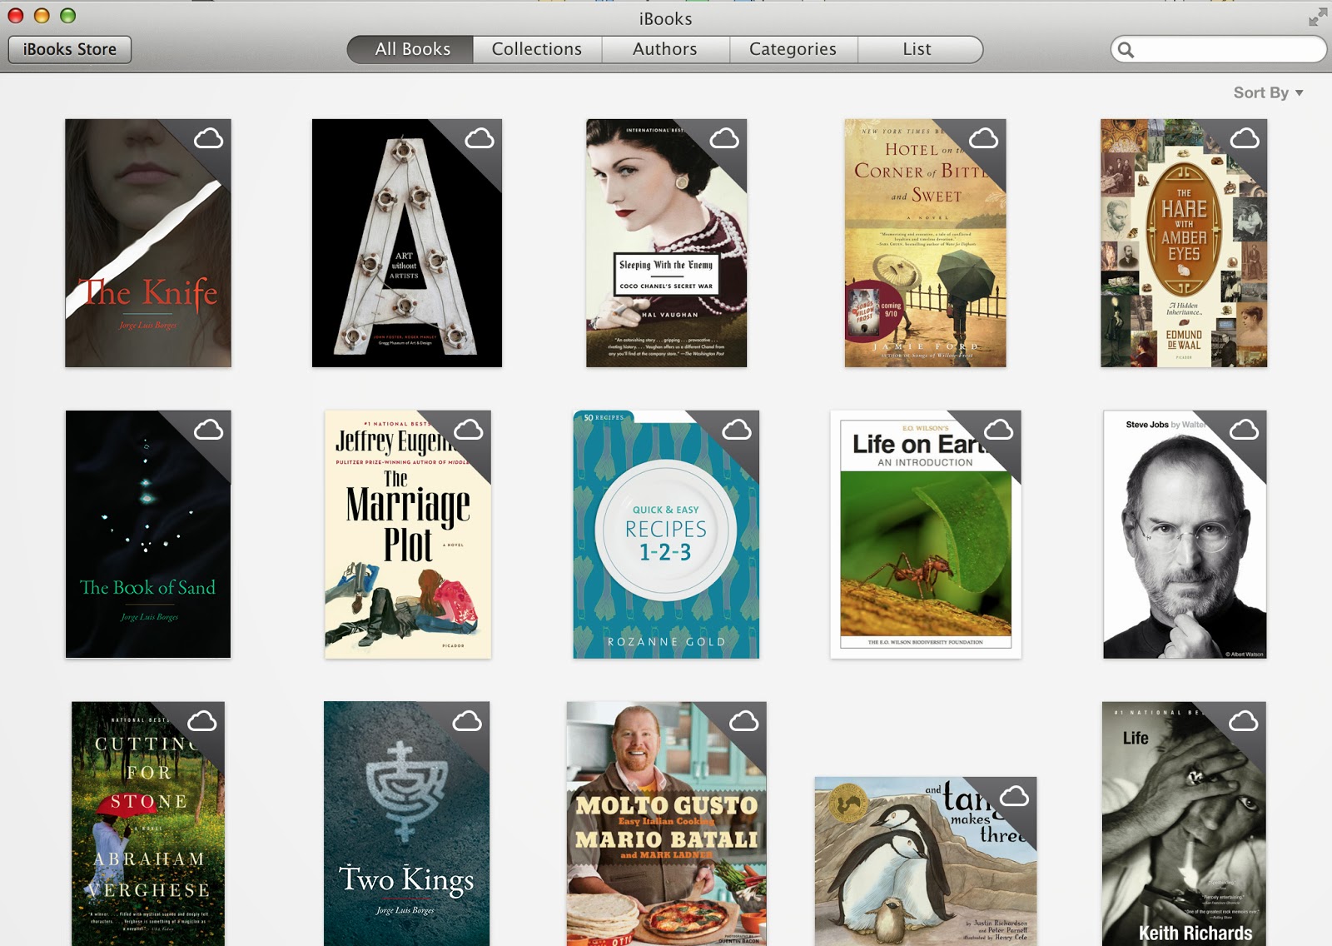This screenshot has width=1332, height=946.
Task: Open Hotel on the Corner of Bitter and Sweet cover
Action: point(925,243)
